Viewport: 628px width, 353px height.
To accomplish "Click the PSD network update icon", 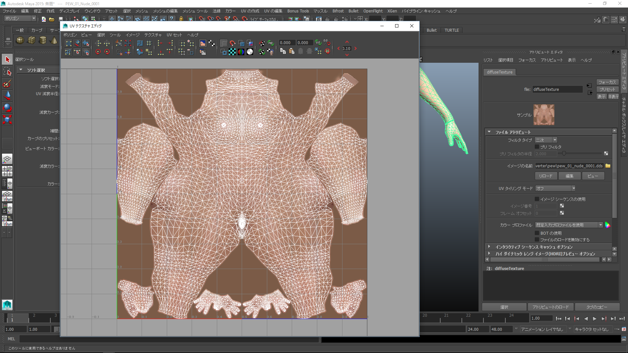I will (271, 43).
